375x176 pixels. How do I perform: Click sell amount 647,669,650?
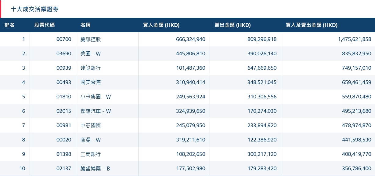point(262,68)
